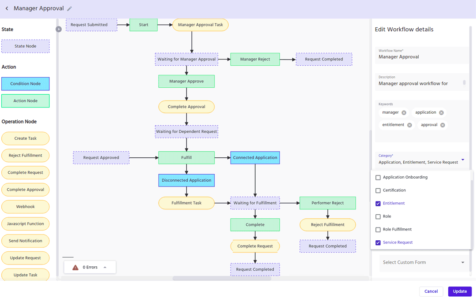Click the warning triangle errors icon
476x302 pixels.
tap(75, 267)
